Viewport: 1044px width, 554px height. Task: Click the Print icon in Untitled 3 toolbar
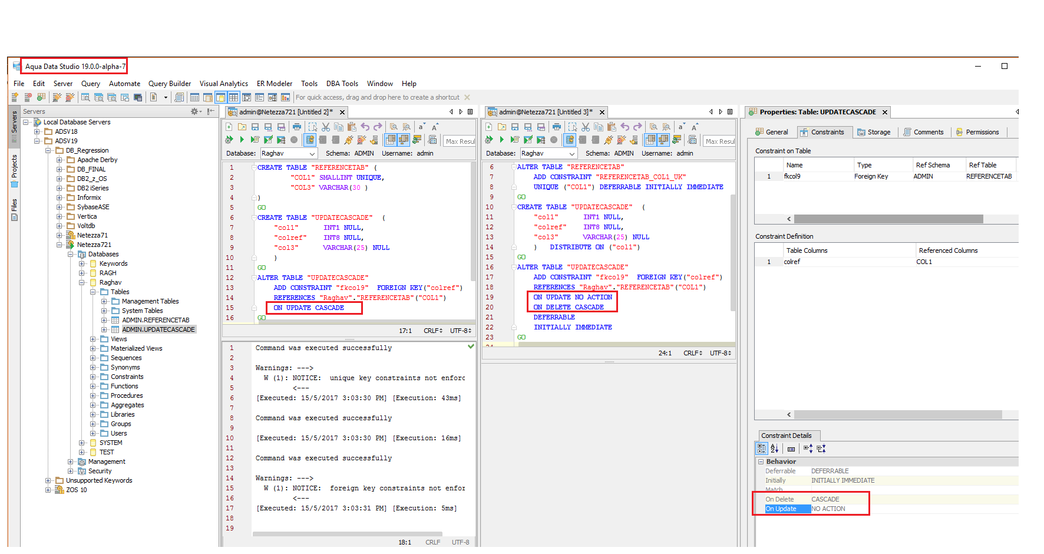click(556, 127)
